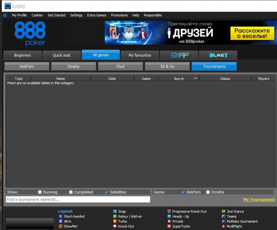Click the Приглашайте своих друзей banner
This screenshot has height=230, width=277.
point(191,33)
